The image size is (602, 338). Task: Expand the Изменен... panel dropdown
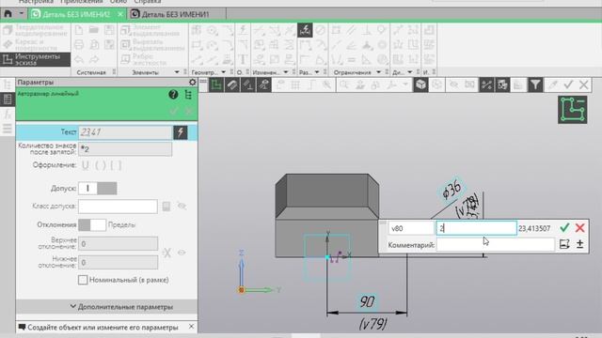point(286,72)
